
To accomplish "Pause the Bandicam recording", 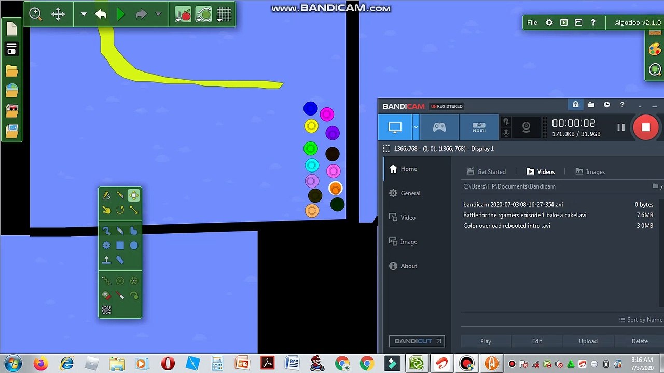I will click(x=621, y=127).
